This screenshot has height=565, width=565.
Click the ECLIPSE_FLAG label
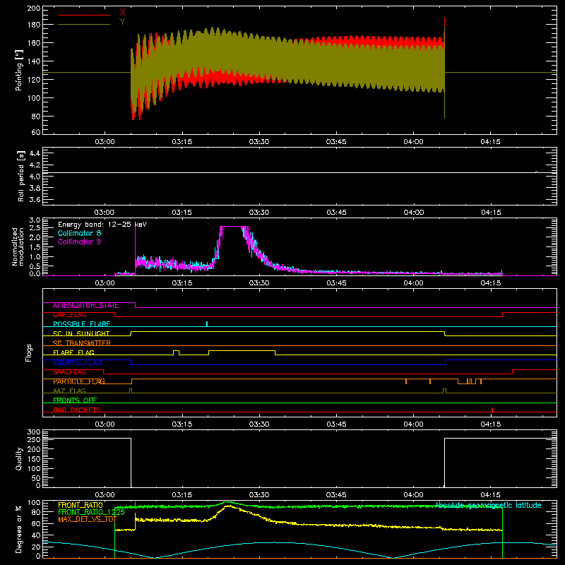pos(77,362)
